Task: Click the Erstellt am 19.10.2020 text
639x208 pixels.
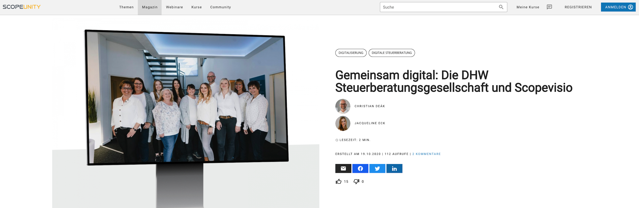Action: point(358,154)
